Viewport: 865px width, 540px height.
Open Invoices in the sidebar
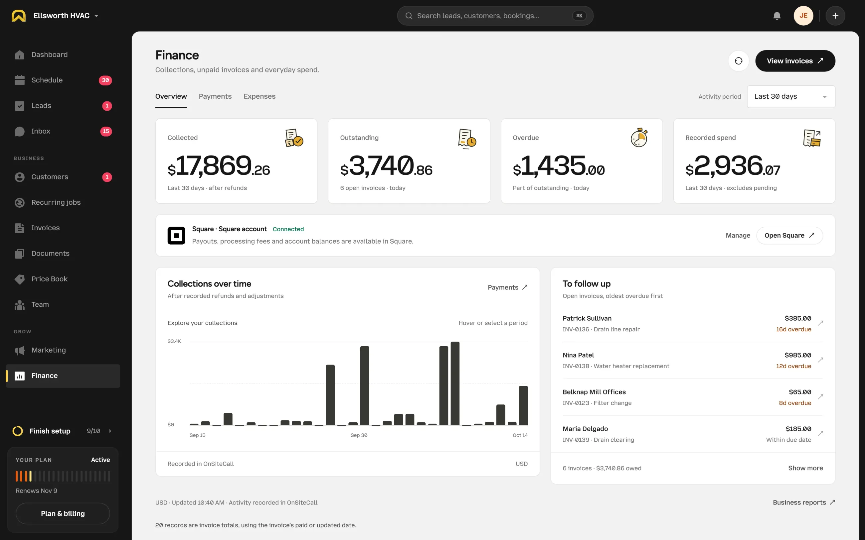click(x=63, y=228)
